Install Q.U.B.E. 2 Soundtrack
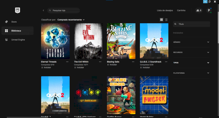219x118 pixels. click(x=145, y=67)
